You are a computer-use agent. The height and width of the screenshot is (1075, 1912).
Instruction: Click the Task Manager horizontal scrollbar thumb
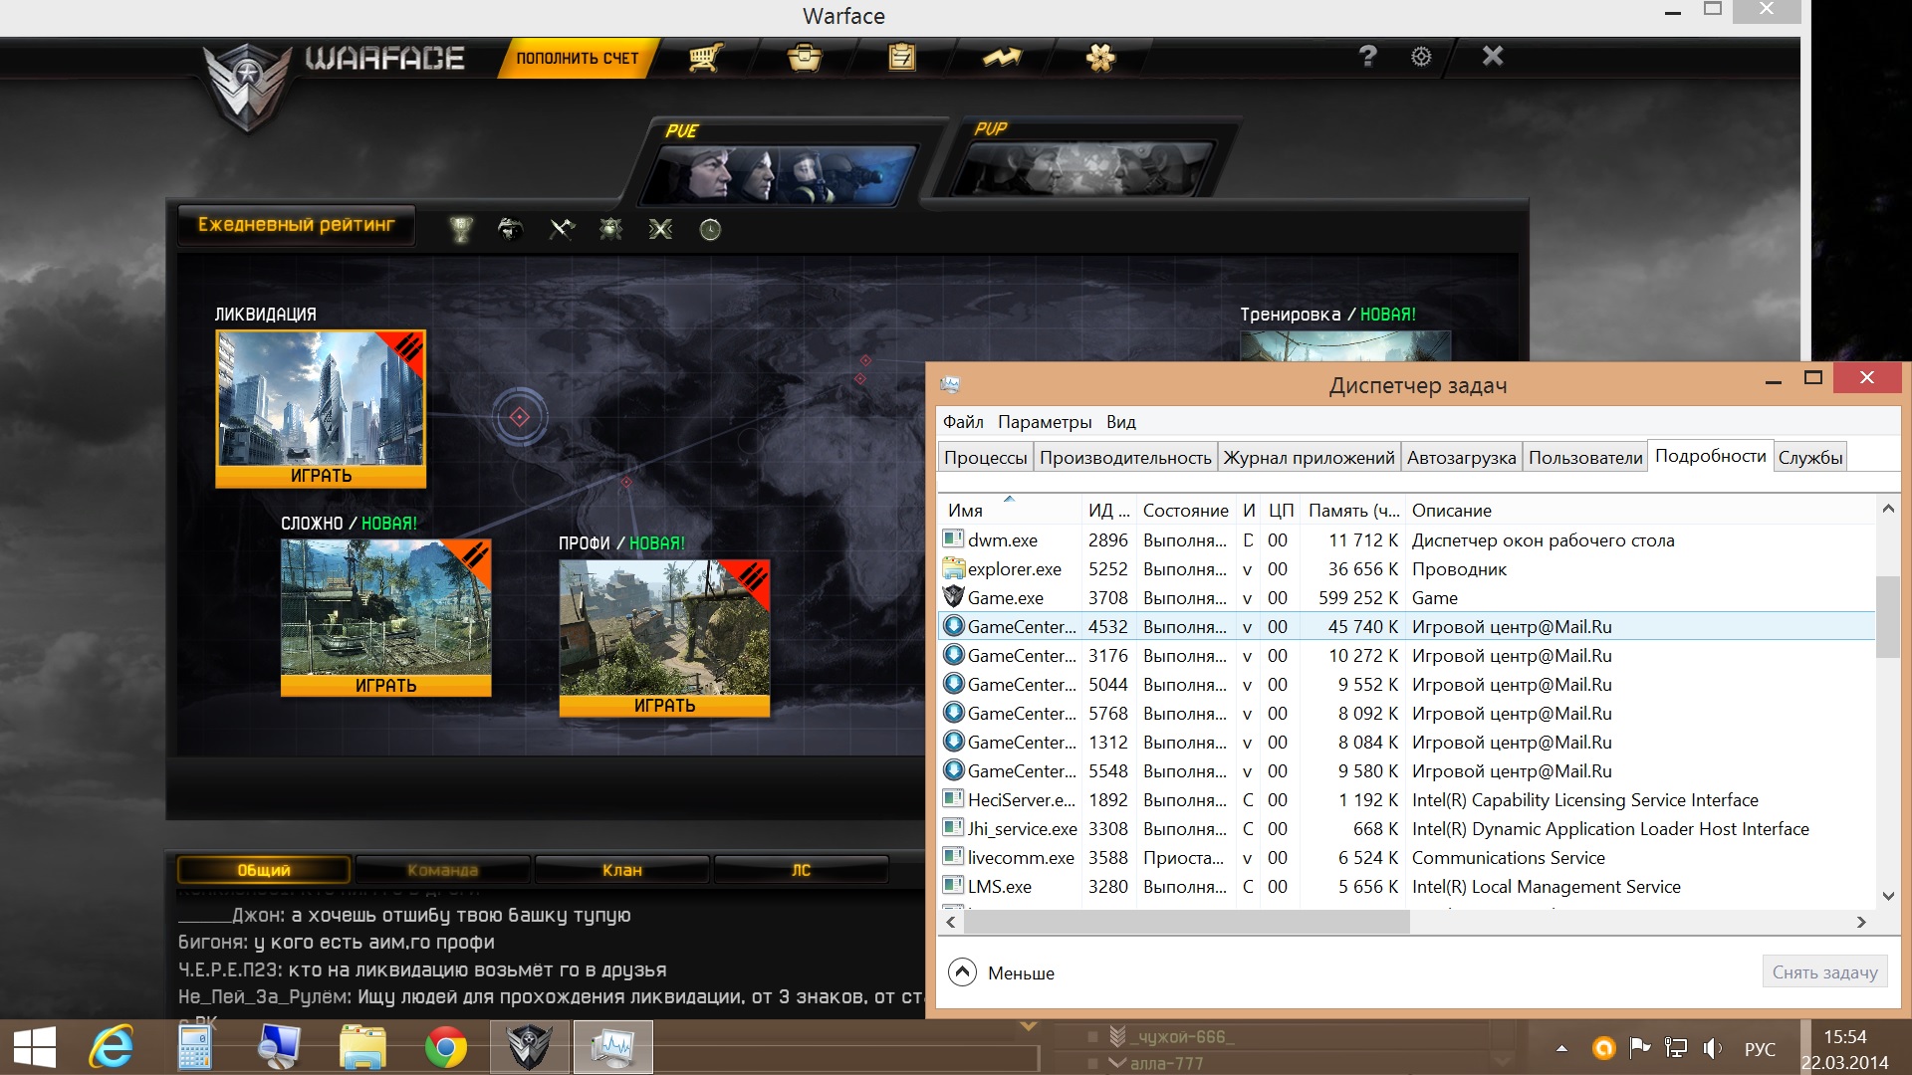pyautogui.click(x=1187, y=923)
